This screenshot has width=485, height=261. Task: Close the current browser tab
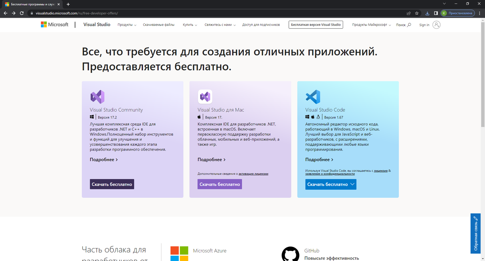59,4
